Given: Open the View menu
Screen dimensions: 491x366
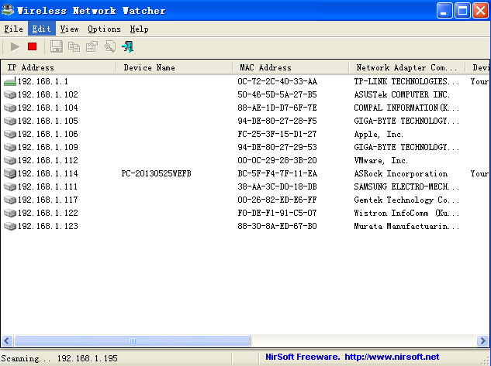Looking at the screenshot, I should (69, 29).
